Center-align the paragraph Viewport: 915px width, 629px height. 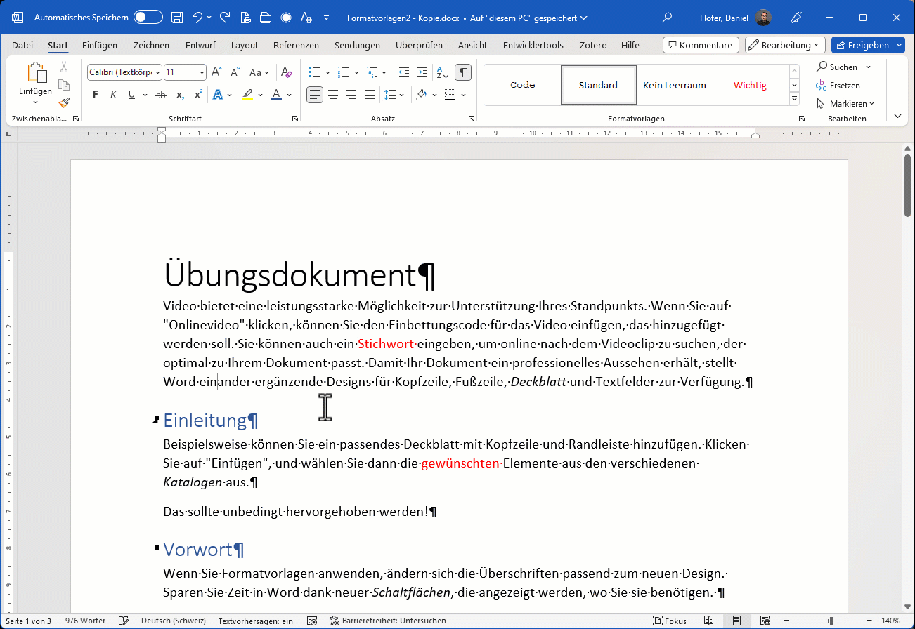(x=333, y=95)
